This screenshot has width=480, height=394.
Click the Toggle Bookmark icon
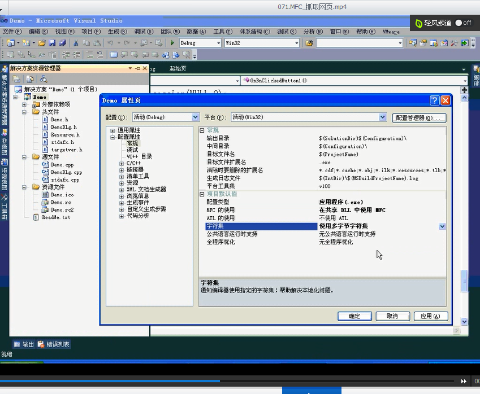[x=114, y=55]
